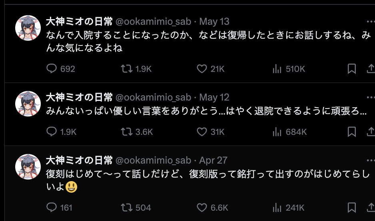Reply to the Apr 27 tweet
Image resolution: width=375 pixels, height=221 pixels.
pos(52,207)
